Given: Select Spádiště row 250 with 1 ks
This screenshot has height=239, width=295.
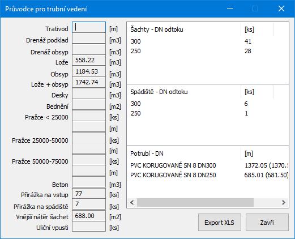Looking at the screenshot, I should pyautogui.click(x=208, y=113).
